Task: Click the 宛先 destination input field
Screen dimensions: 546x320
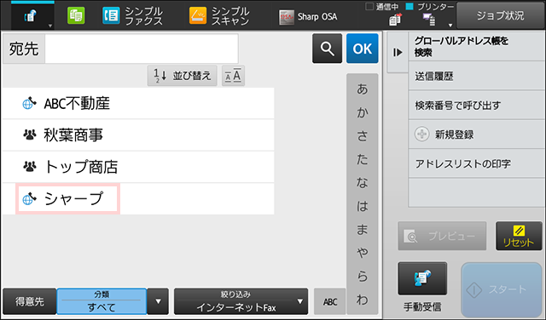Action: click(x=142, y=49)
